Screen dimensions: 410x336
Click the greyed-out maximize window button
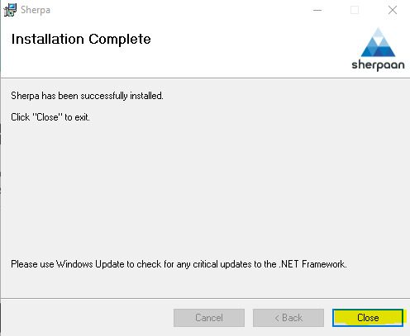point(355,10)
